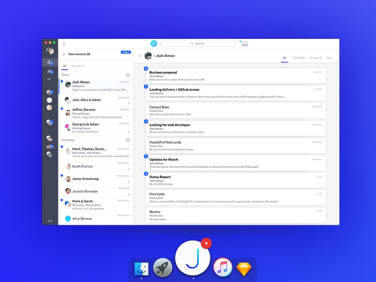
Task: Open the conversations icon in the sidebar
Action: pos(49,62)
